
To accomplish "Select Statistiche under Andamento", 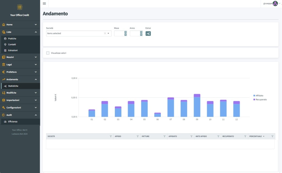I will coord(13,86).
